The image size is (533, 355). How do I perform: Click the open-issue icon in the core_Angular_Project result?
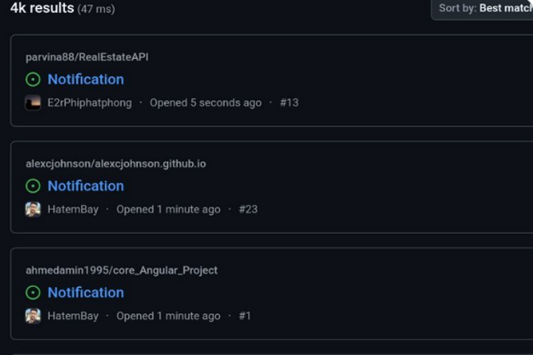33,293
